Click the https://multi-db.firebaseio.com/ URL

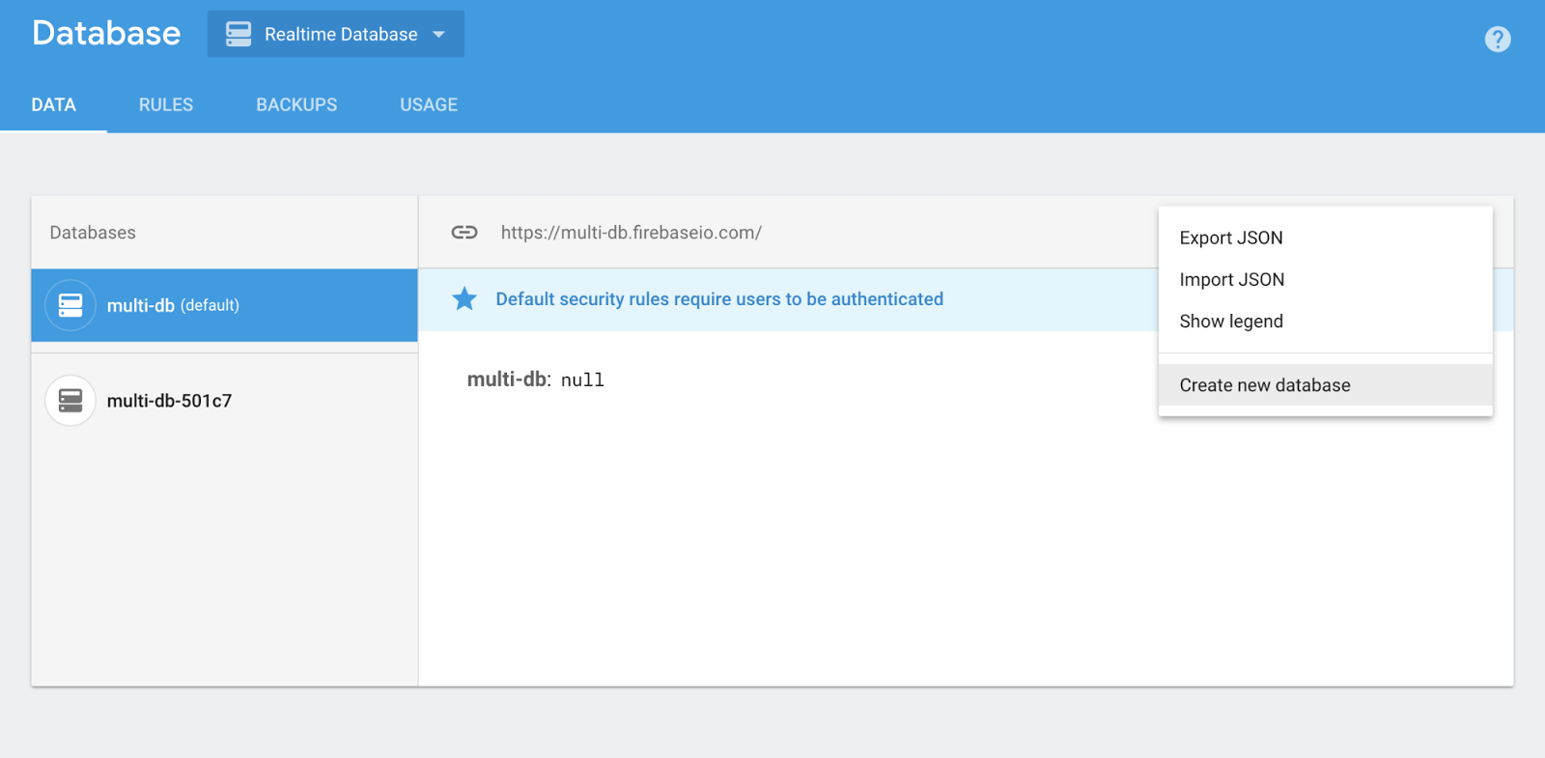click(x=632, y=233)
